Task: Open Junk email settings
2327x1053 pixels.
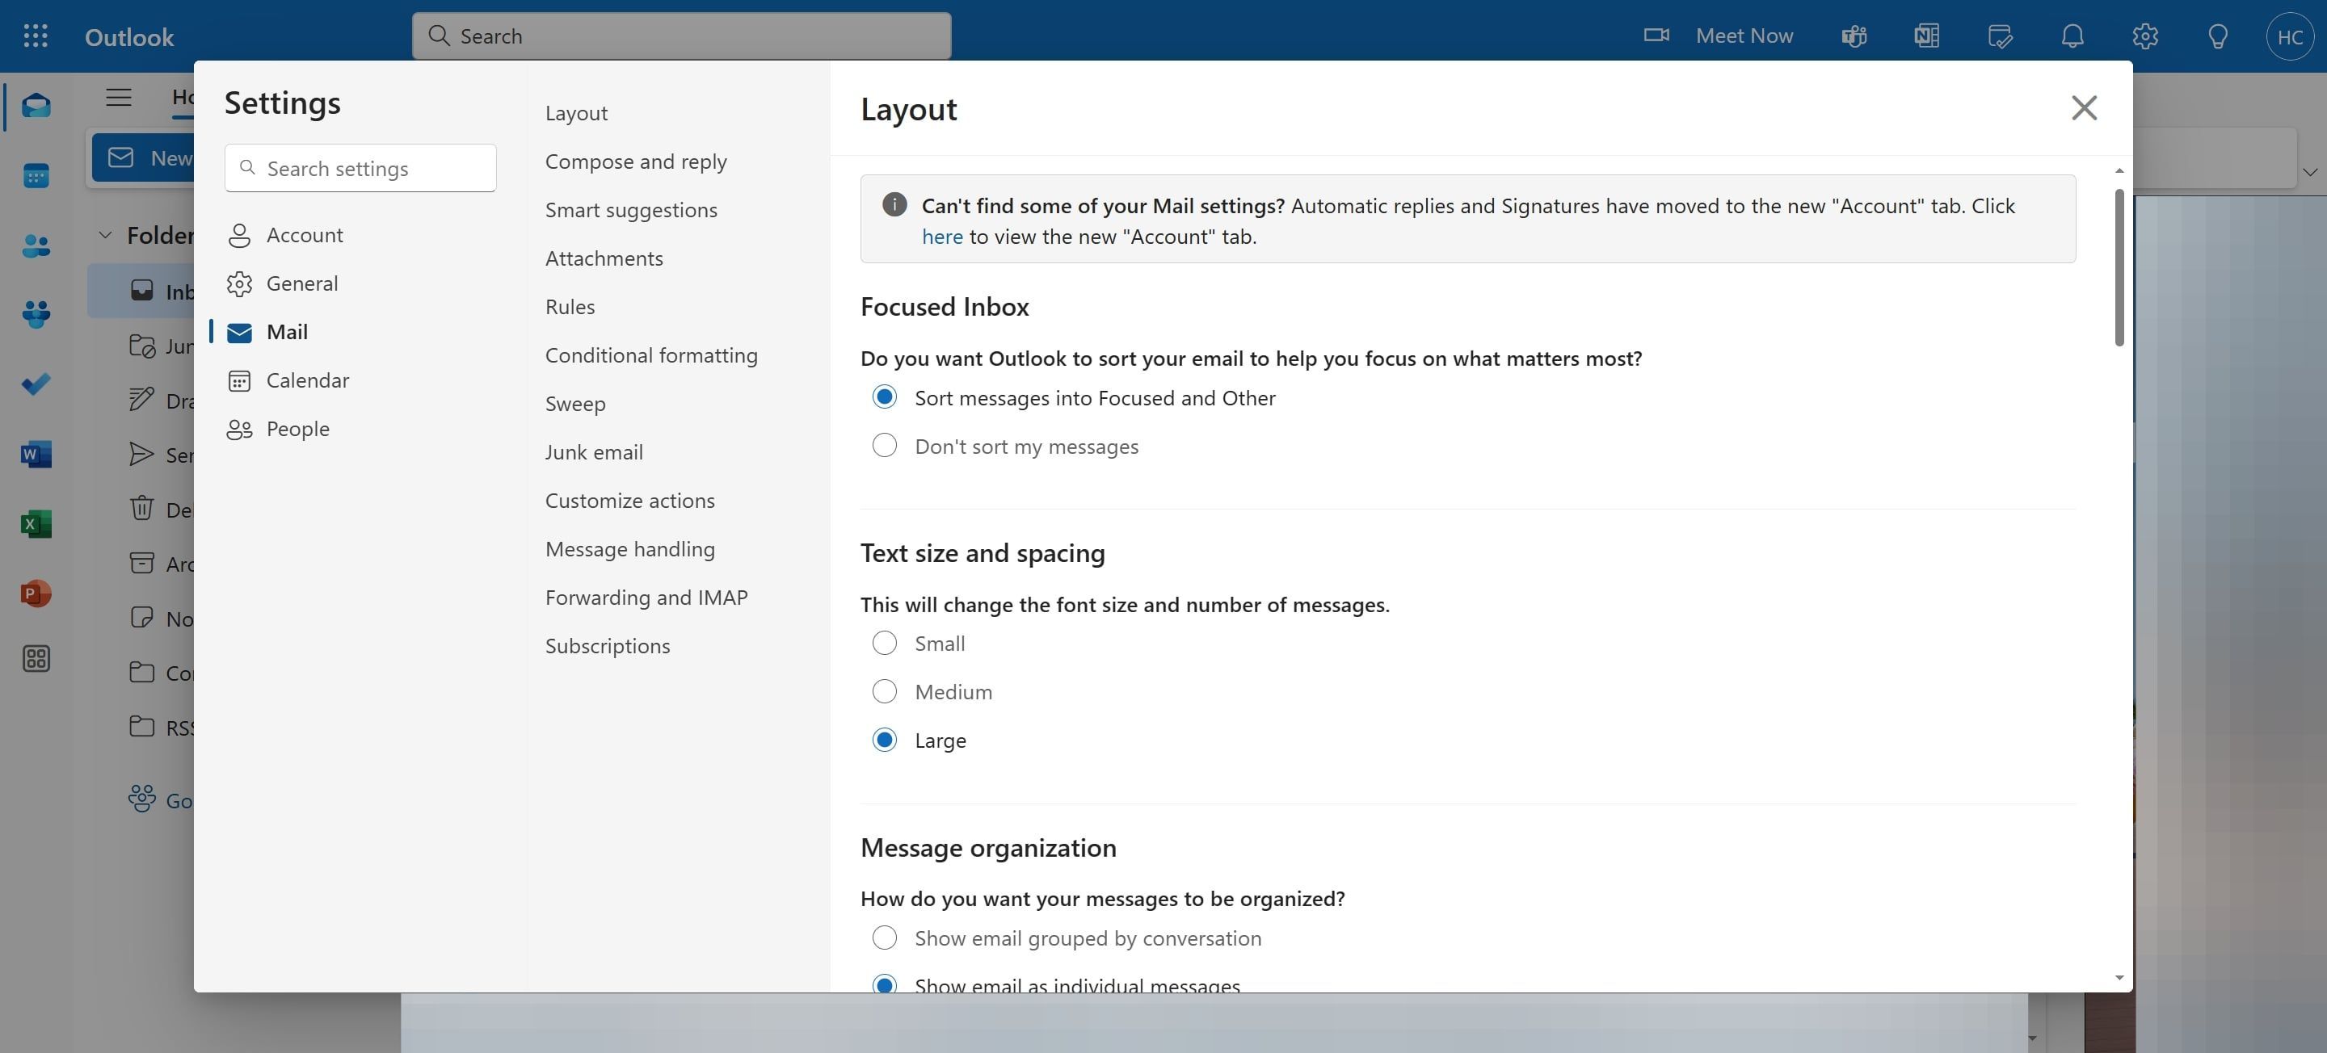Action: pyautogui.click(x=594, y=451)
